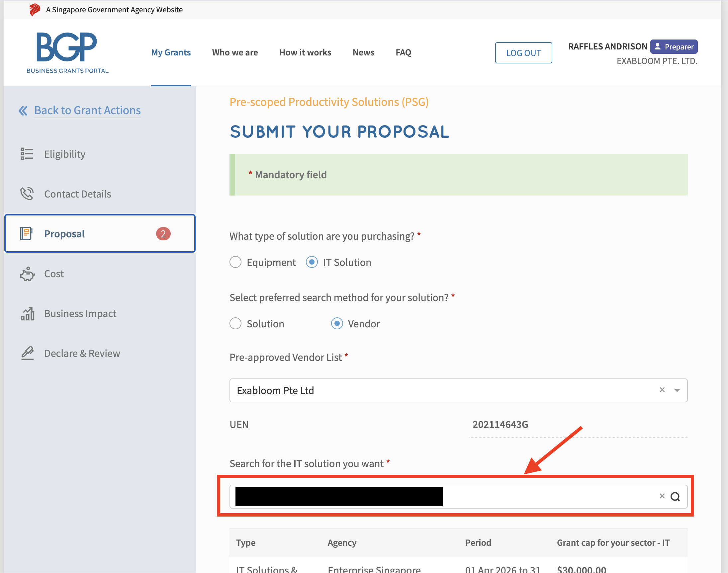Click the Grant cap for your sector column header
The image size is (728, 573).
tap(613, 542)
